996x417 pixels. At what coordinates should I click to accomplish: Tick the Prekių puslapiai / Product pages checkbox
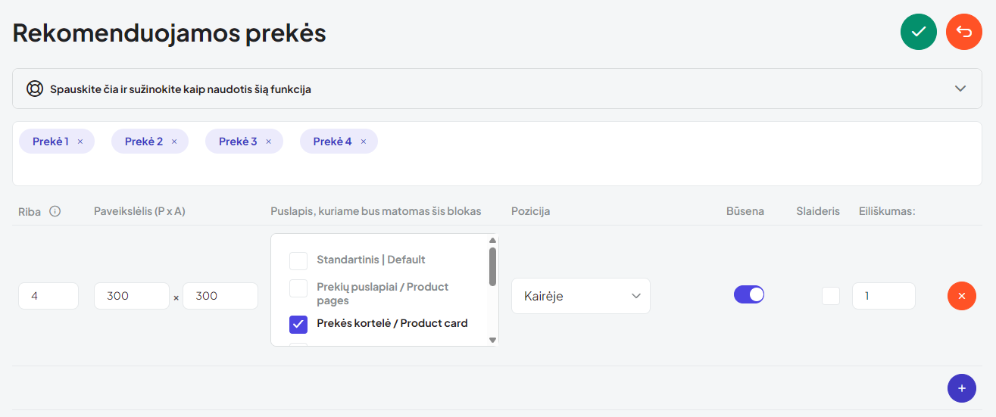(298, 288)
